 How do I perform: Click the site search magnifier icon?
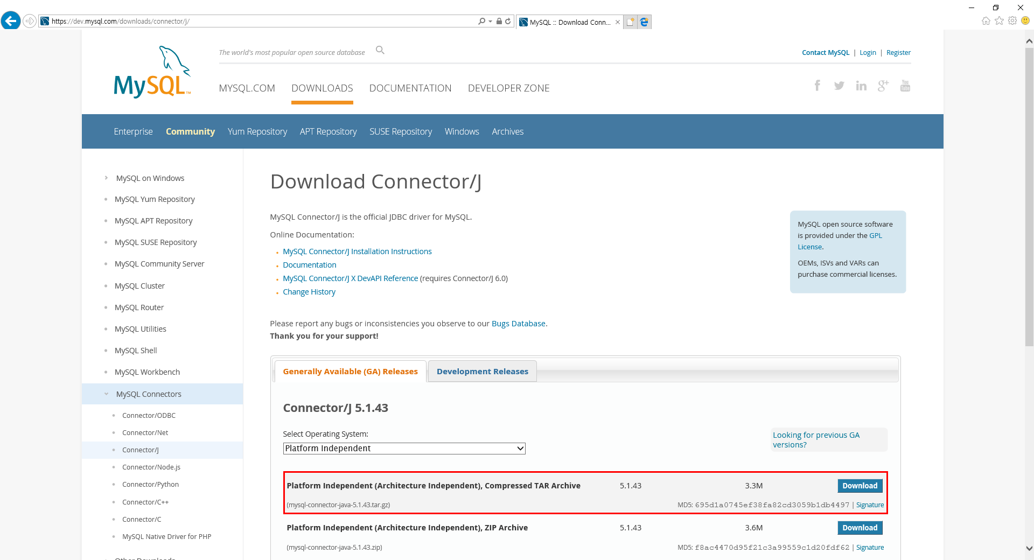click(x=380, y=50)
